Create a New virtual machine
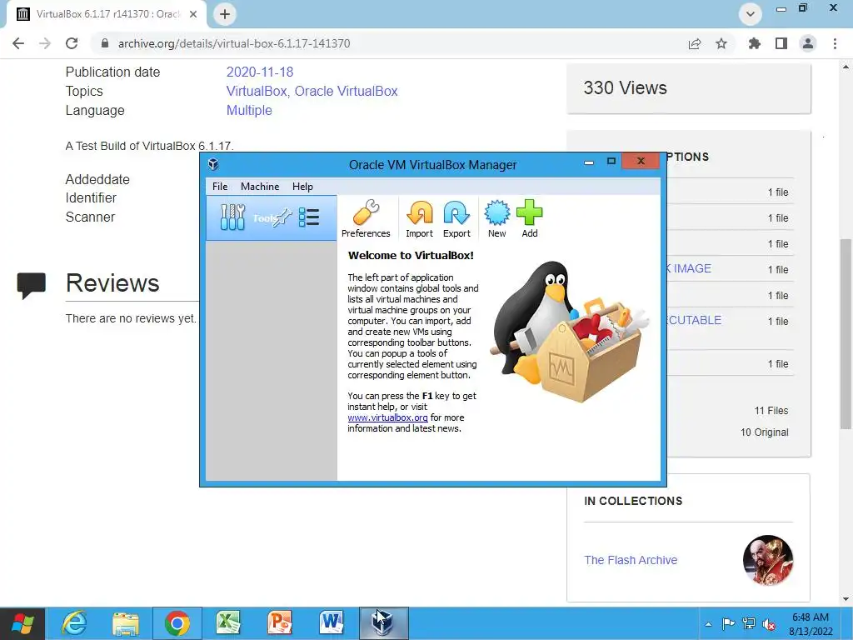Viewport: 853px width, 640px height. click(497, 218)
